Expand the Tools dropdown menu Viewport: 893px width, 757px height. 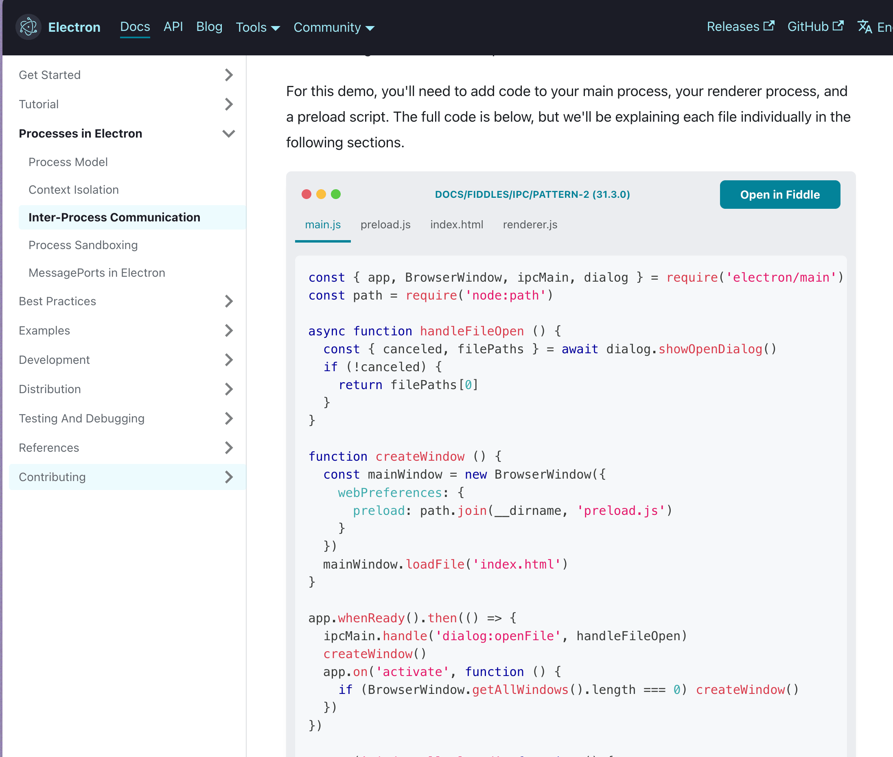click(258, 27)
